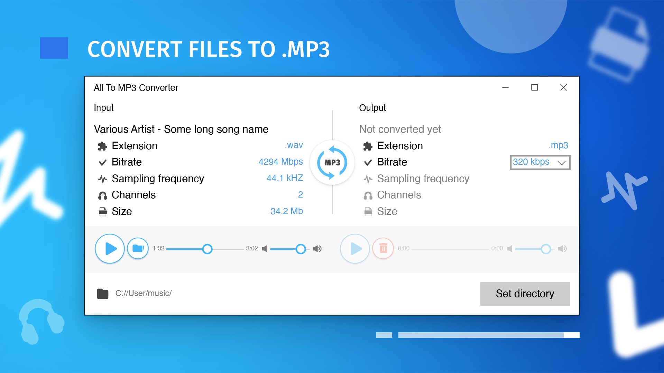Mute the input audio volume control
Viewport: 664px width, 373px height.
[265, 248]
